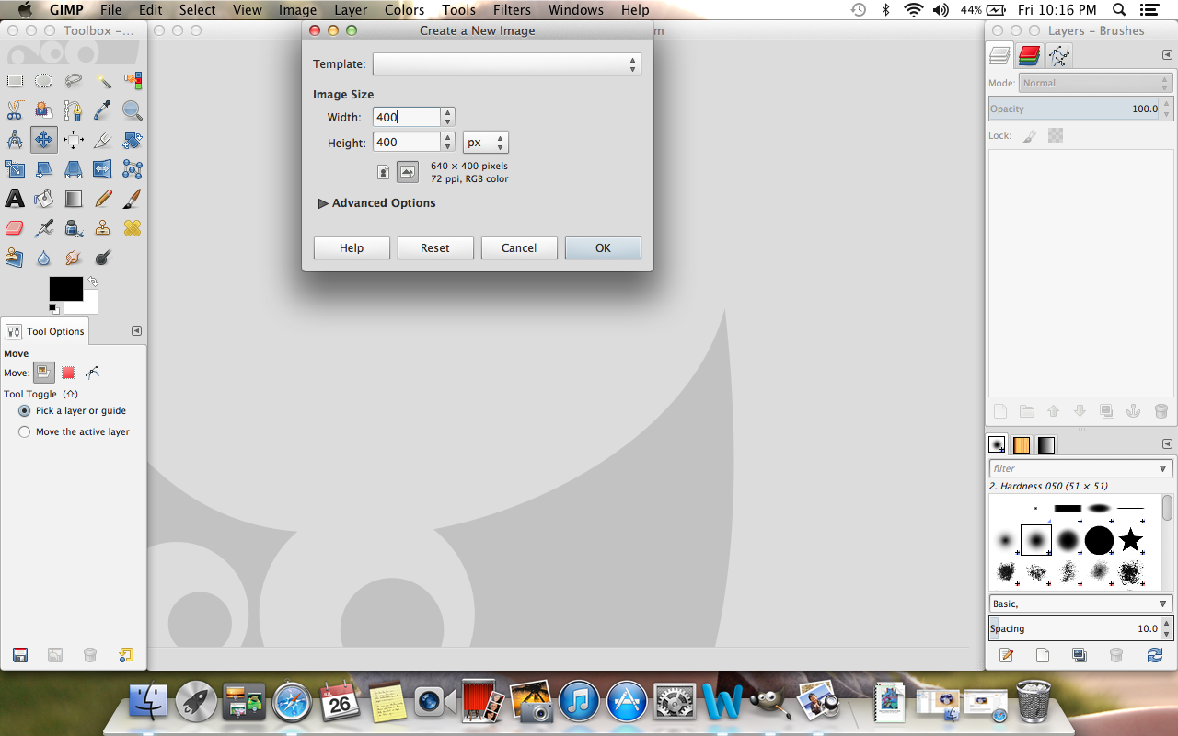The width and height of the screenshot is (1178, 736).
Task: Choose the Pick a layer or guide option
Action: [x=73, y=410]
